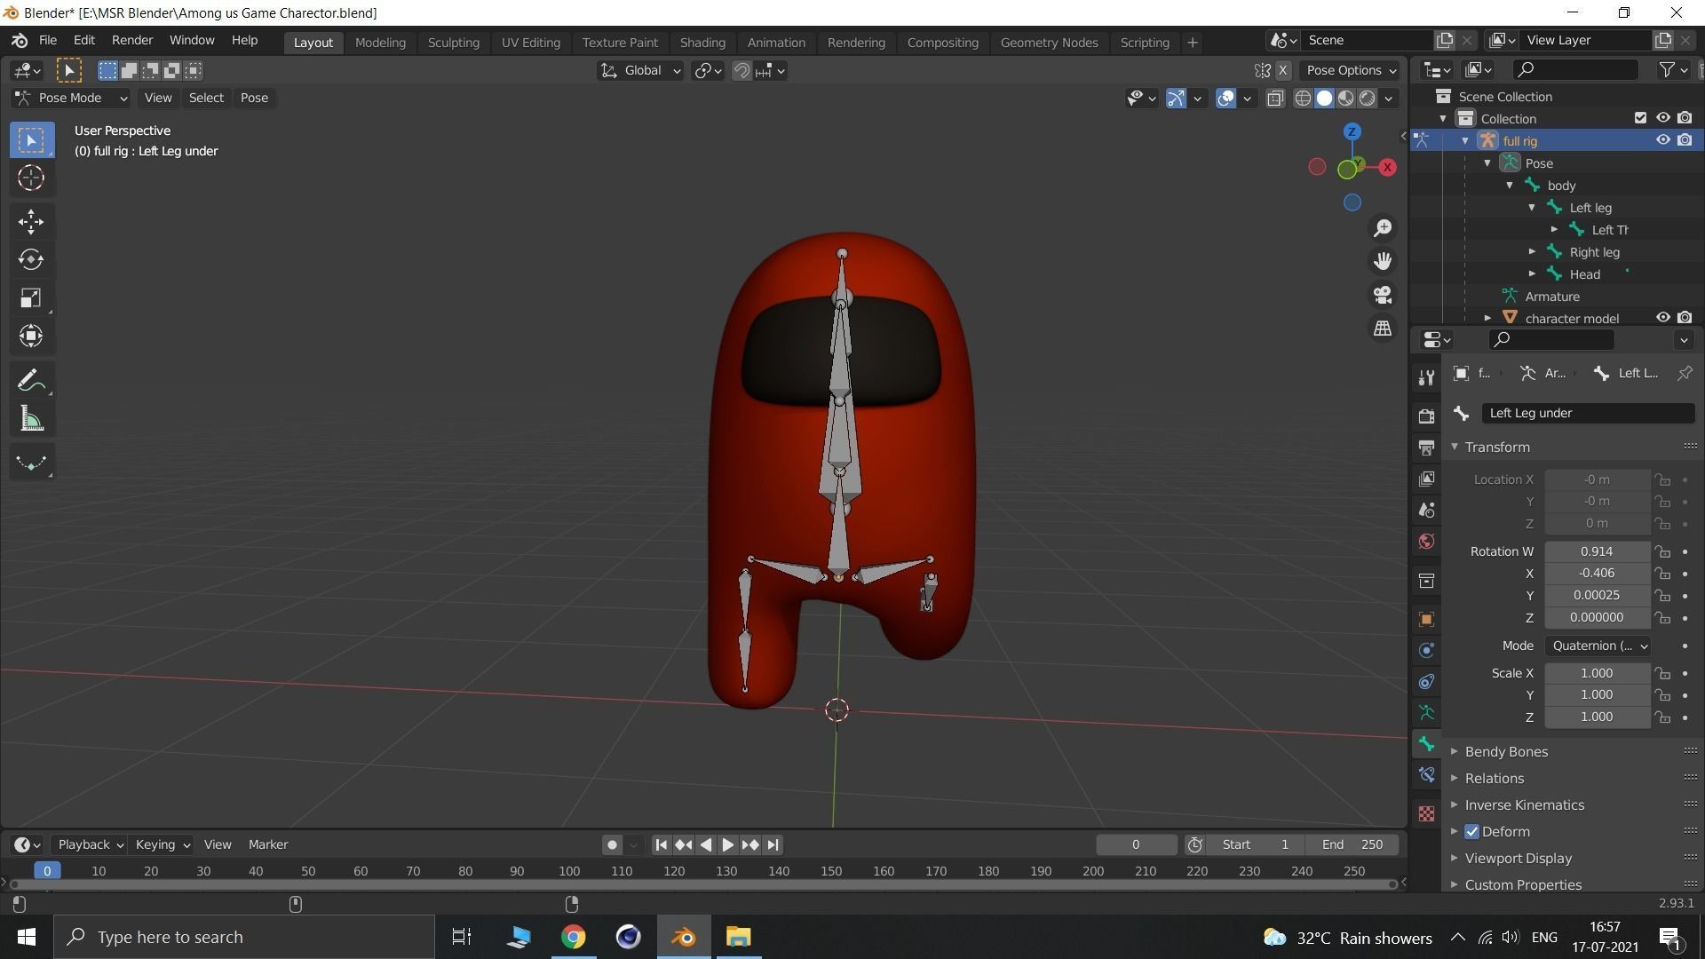This screenshot has width=1705, height=959.
Task: Toggle viewport overlays
Action: point(1225,98)
